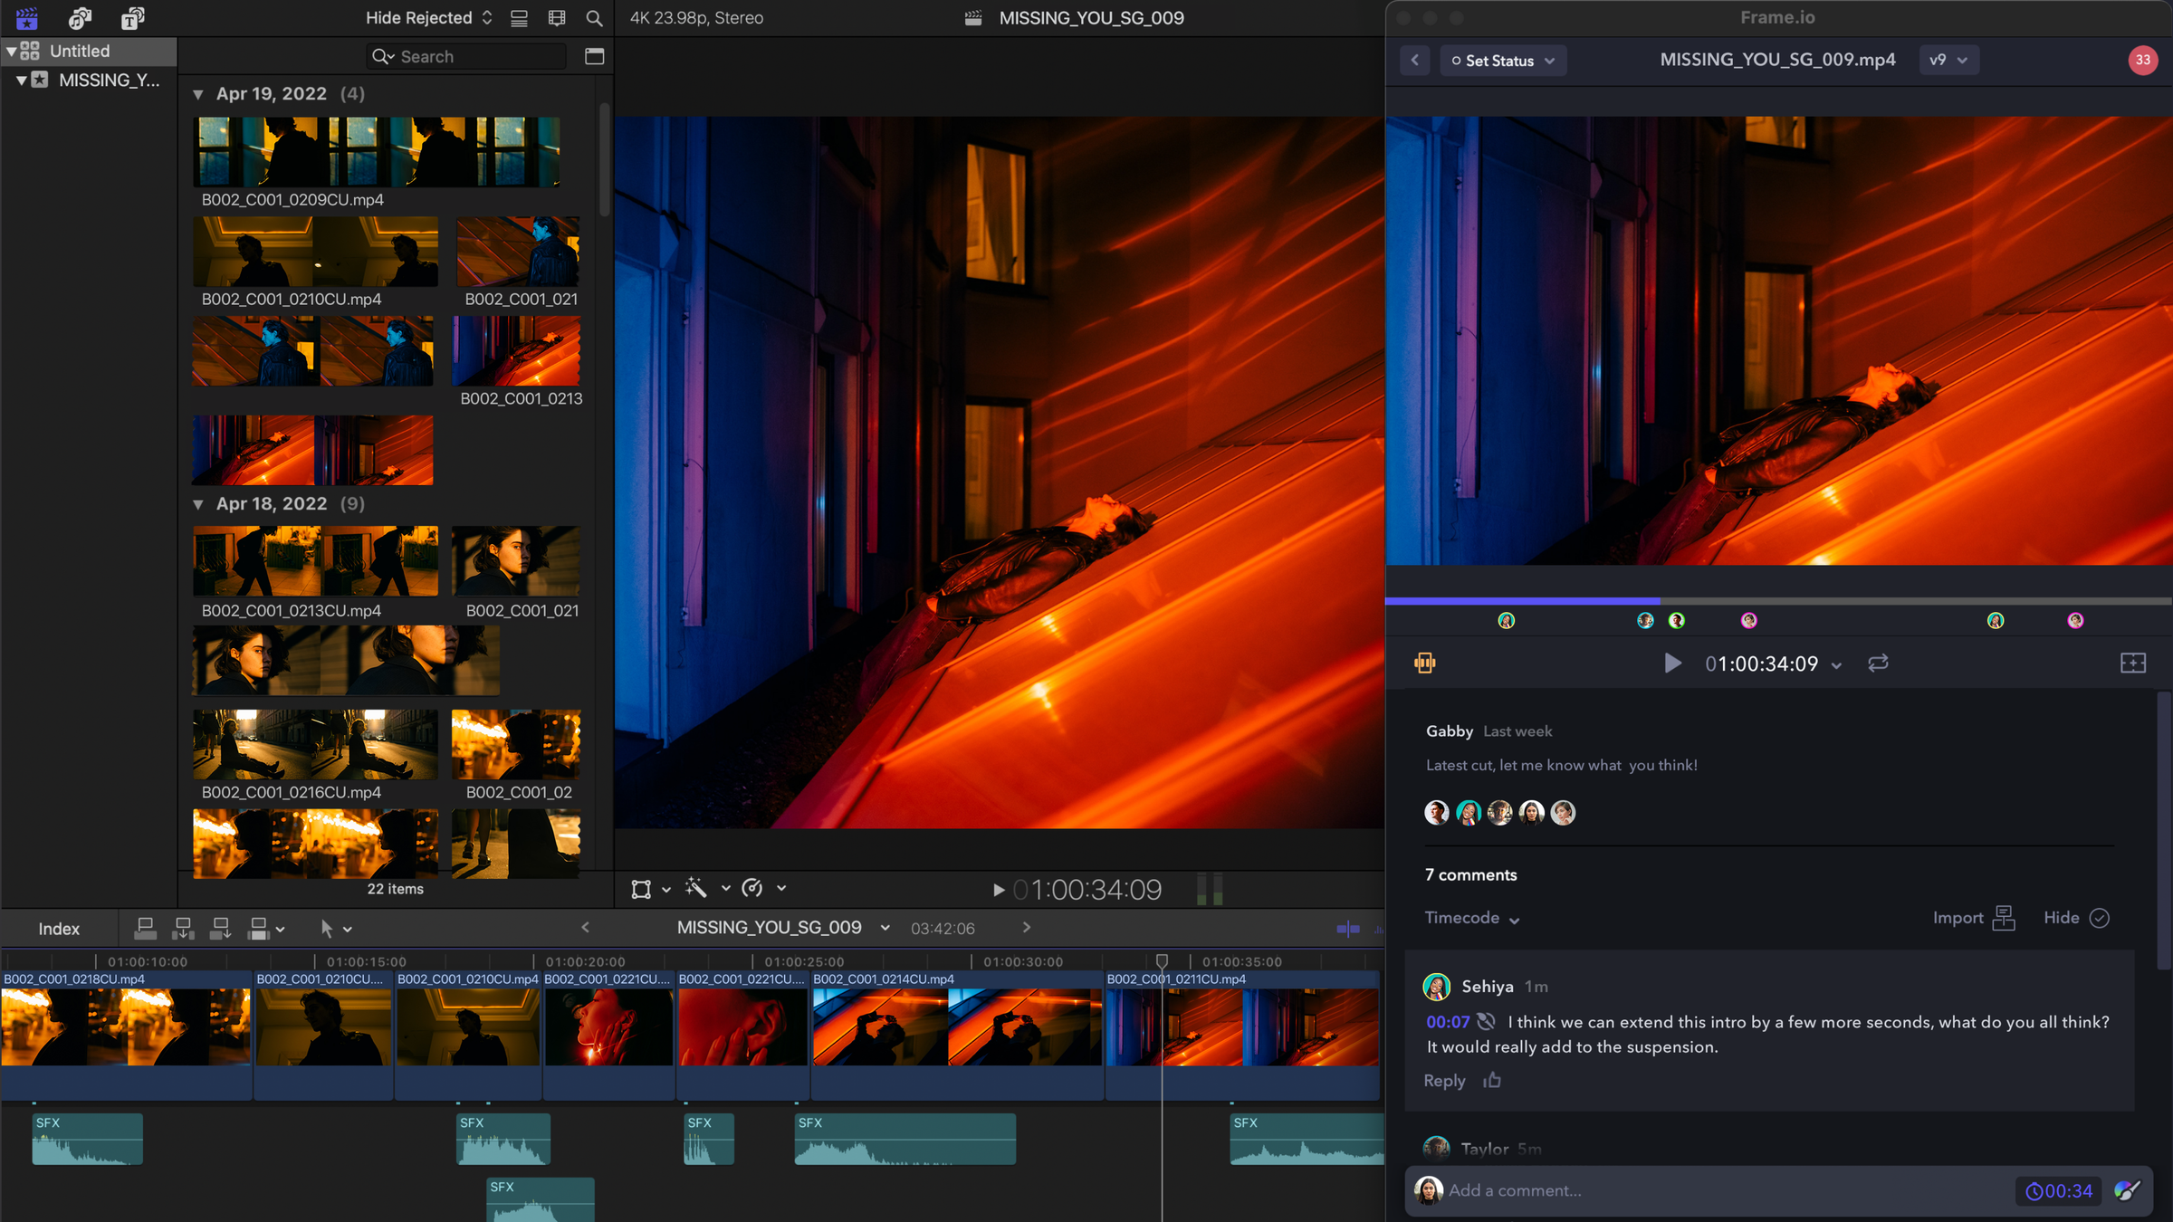Screen dimensions: 2173x1222
Task: Toggle the 00:34 timestamp on comment
Action: coord(2059,1191)
